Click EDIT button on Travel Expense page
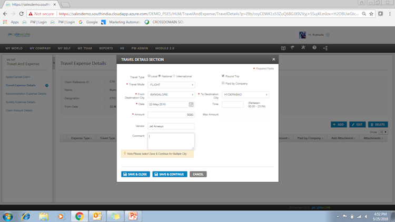This screenshot has height=222, width=395. pyautogui.click(x=358, y=125)
